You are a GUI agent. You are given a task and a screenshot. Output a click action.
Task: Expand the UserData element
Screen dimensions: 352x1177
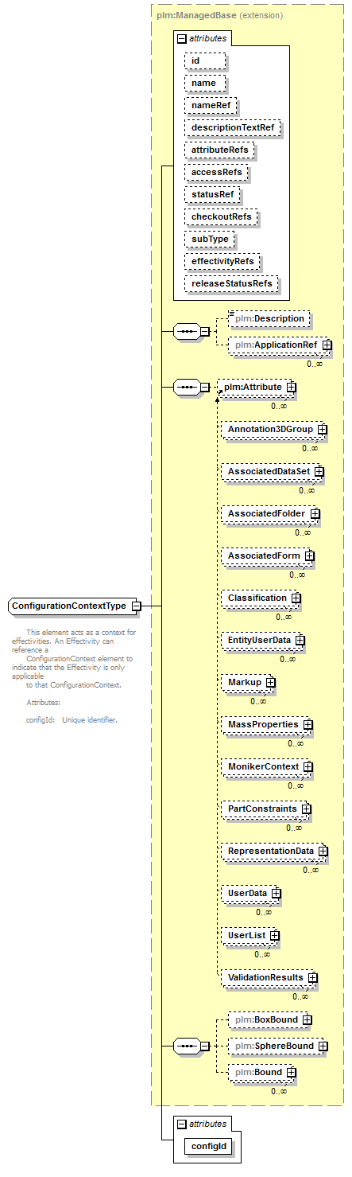(276, 894)
